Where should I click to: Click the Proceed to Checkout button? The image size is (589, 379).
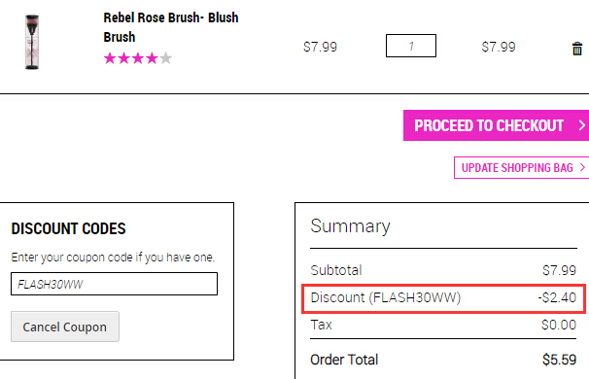pos(497,125)
